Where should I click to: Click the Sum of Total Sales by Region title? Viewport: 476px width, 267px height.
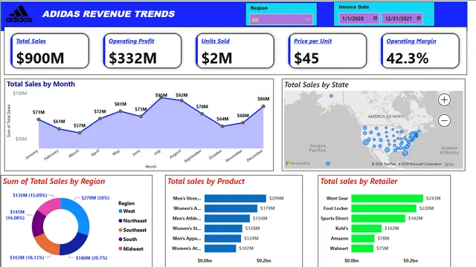pyautogui.click(x=54, y=181)
